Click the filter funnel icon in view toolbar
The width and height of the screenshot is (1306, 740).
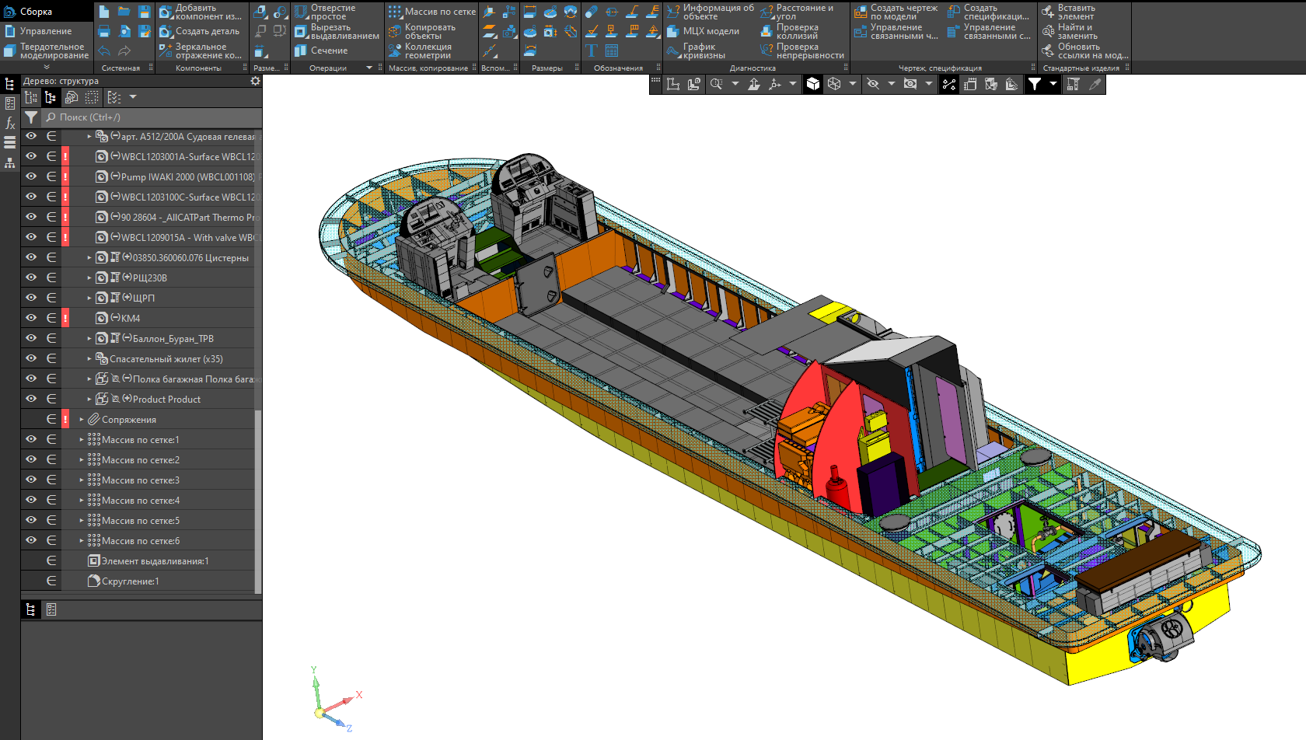click(1035, 84)
